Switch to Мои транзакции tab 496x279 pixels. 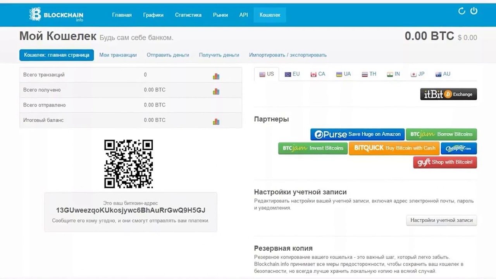click(118, 55)
